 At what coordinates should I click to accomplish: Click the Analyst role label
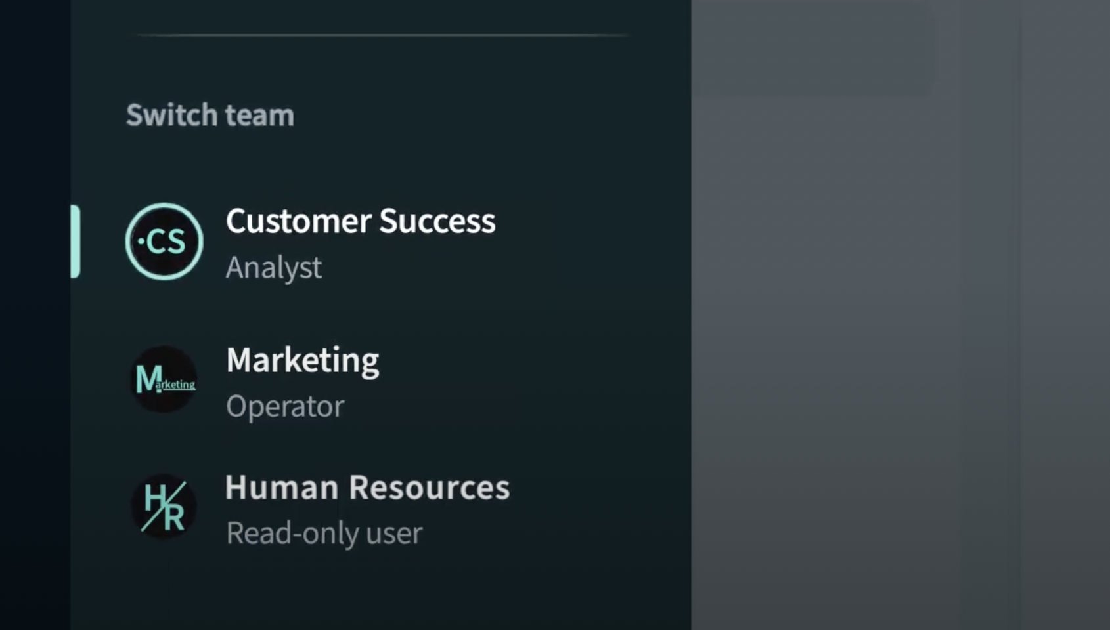click(x=274, y=268)
